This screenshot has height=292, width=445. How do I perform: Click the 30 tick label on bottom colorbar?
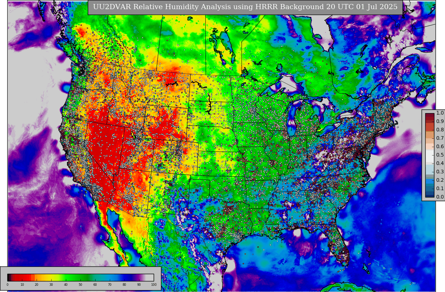[x=51, y=285]
